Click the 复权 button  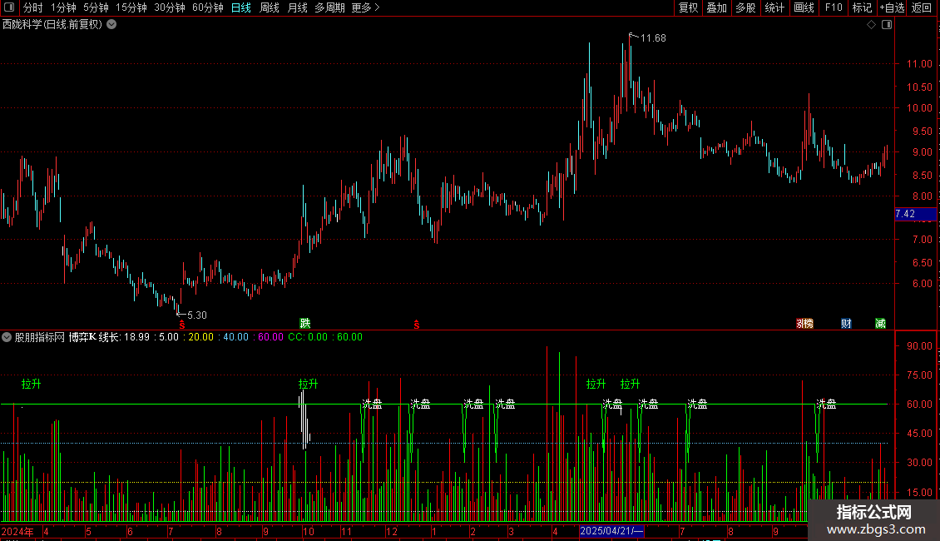688,7
